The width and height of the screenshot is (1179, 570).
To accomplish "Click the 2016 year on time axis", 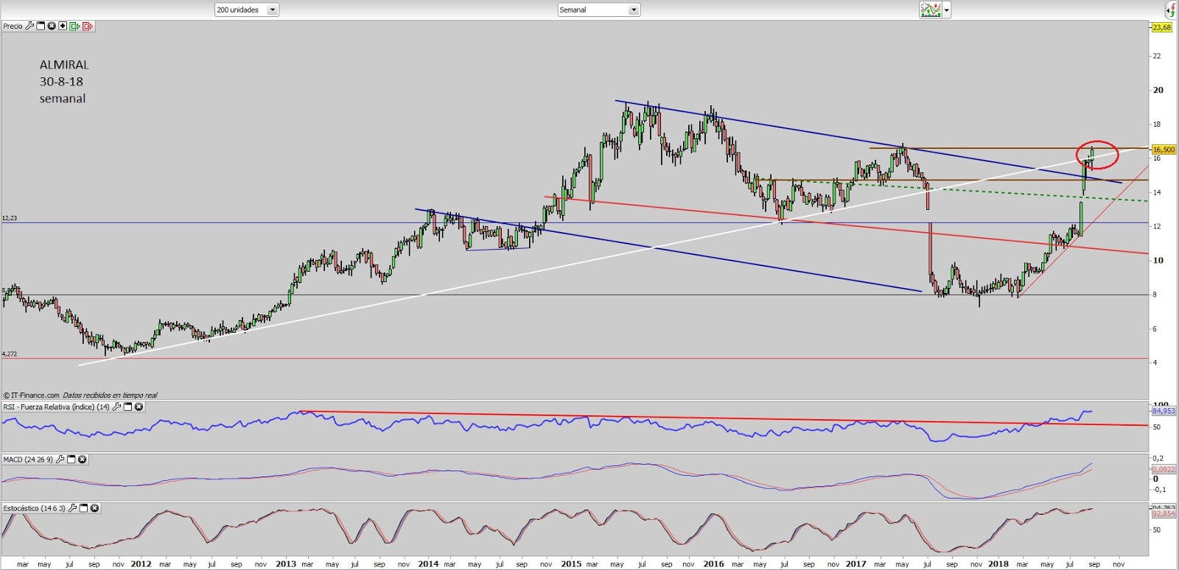I will pos(713,564).
